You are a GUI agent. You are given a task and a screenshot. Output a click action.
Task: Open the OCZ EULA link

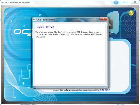[105, 90]
